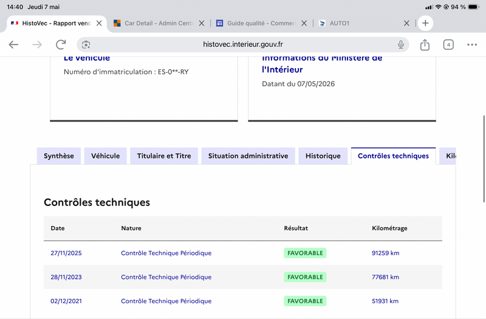Tap the microphone icon in address bar
Screen dimensions: 486x319
(401, 44)
